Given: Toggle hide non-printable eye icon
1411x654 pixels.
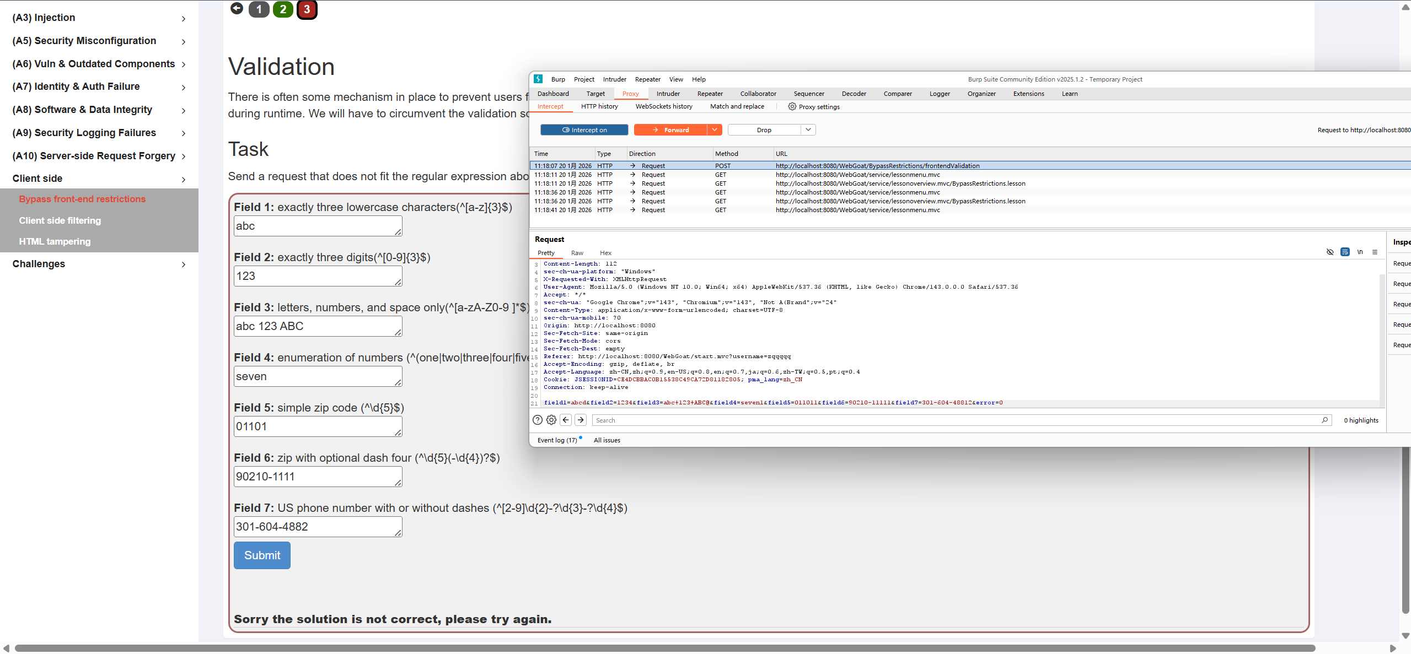Looking at the screenshot, I should pos(1330,252).
